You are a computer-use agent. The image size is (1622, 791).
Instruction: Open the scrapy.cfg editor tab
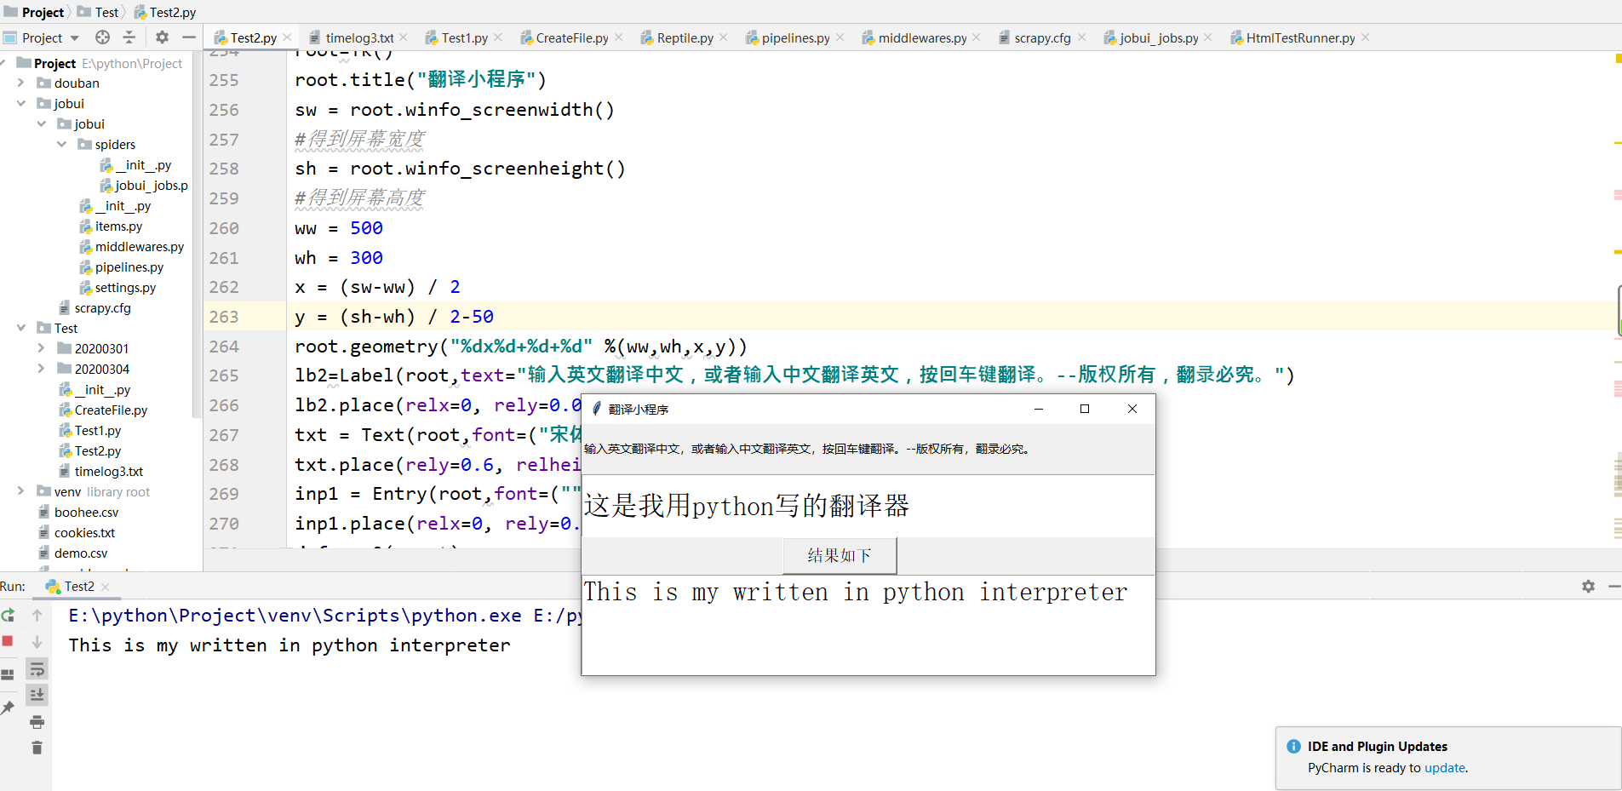1040,37
